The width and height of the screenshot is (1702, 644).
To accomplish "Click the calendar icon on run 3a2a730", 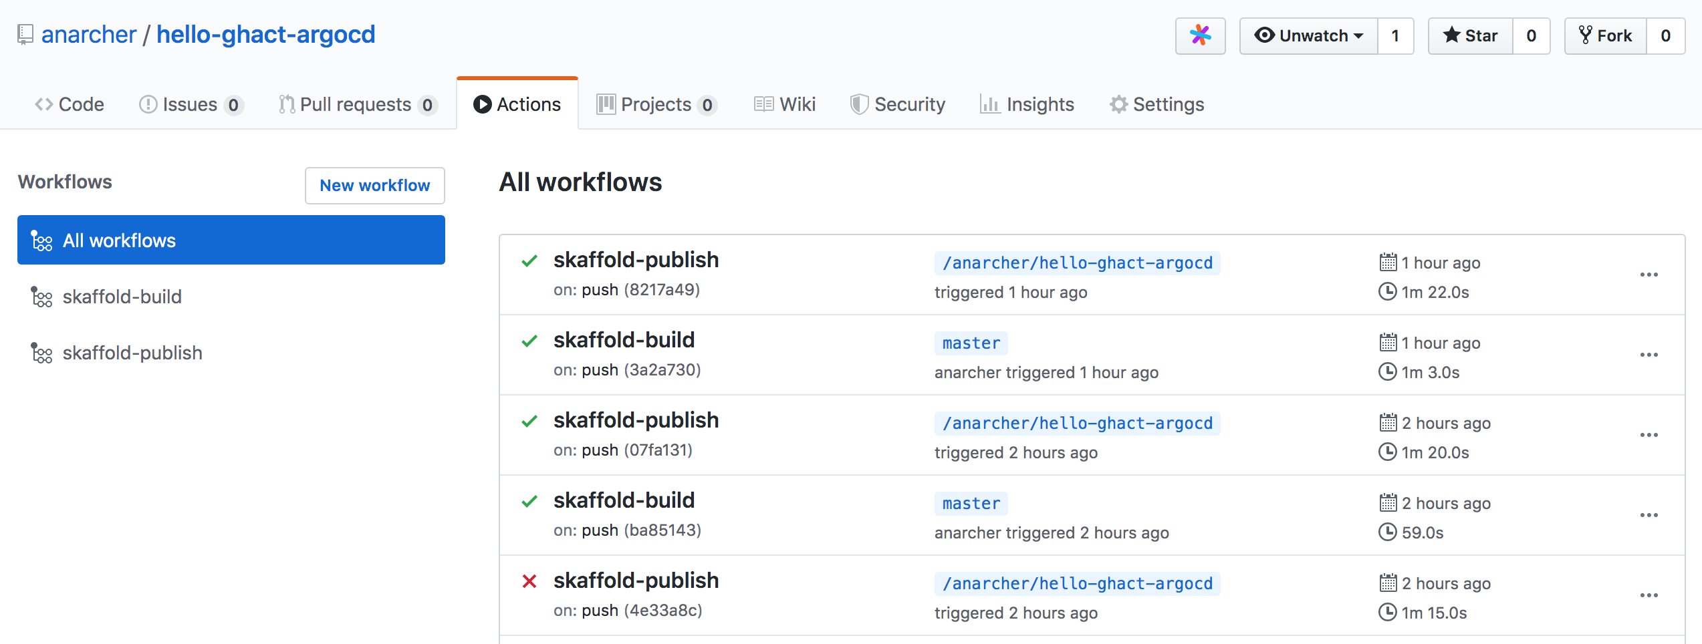I will pos(1388,343).
